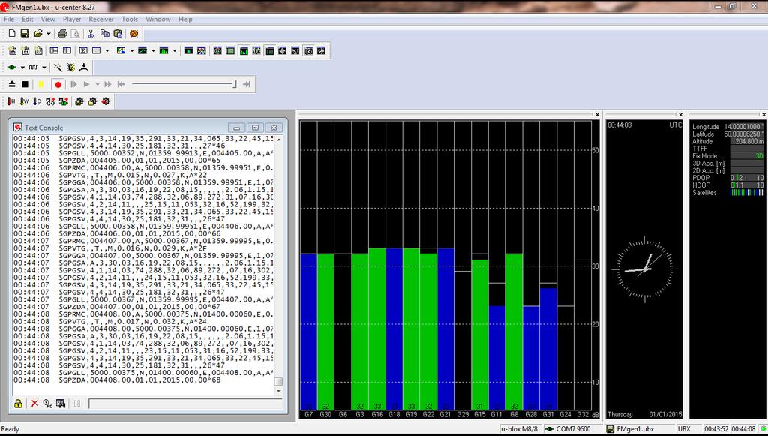Click the first yellow console icon in view toolbar
This screenshot has width=768, height=436.
tap(13, 50)
